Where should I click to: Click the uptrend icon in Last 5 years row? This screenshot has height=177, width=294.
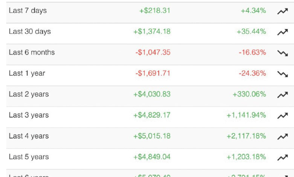tap(283, 157)
